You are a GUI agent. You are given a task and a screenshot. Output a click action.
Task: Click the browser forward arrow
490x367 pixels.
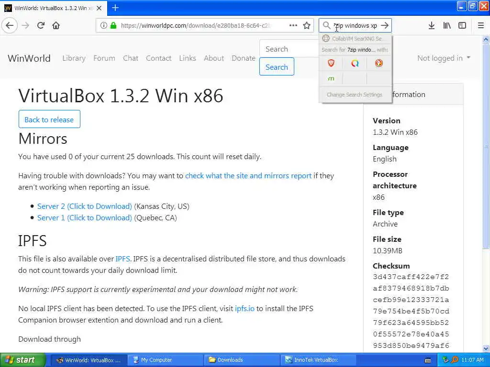coord(26,25)
